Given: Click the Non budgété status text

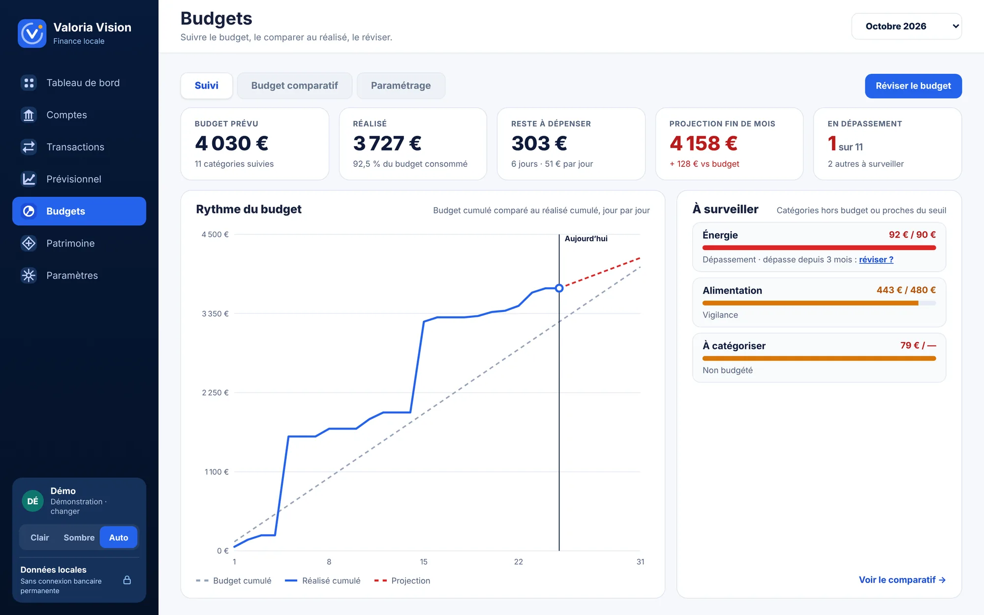Looking at the screenshot, I should click(728, 370).
